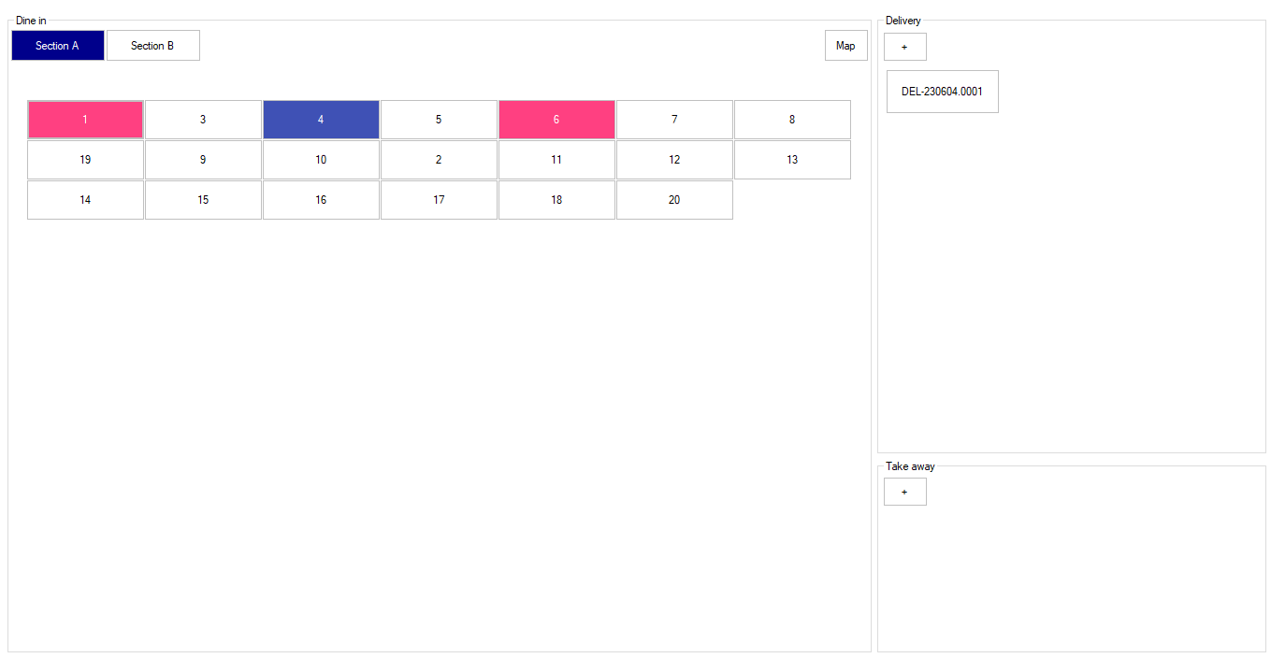Switch to the Section B tab
1271x658 pixels.
click(153, 46)
